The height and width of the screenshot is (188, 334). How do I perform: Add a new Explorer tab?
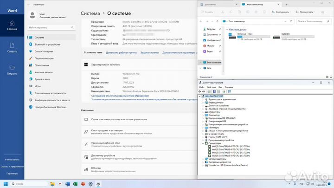pyautogui.click(x=286, y=5)
